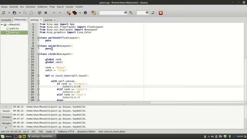Image resolution: width=247 pixels, height=139 pixels.
Task: Click the 09:50 clock in the tray
Action: [x=240, y=136]
